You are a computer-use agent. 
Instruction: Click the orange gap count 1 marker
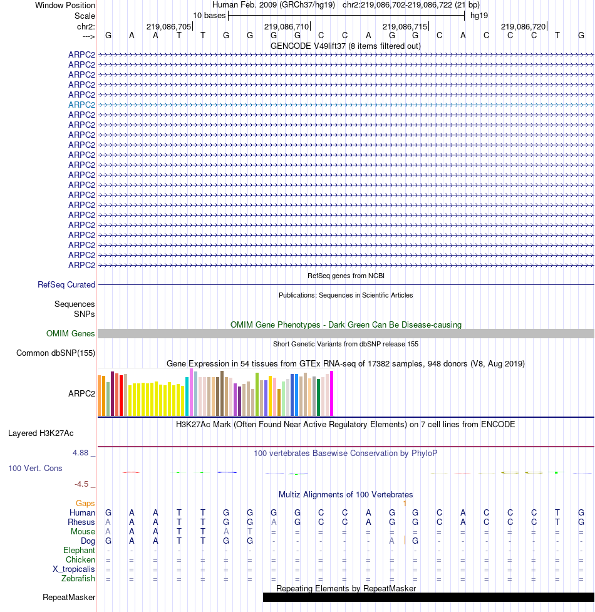(x=405, y=504)
